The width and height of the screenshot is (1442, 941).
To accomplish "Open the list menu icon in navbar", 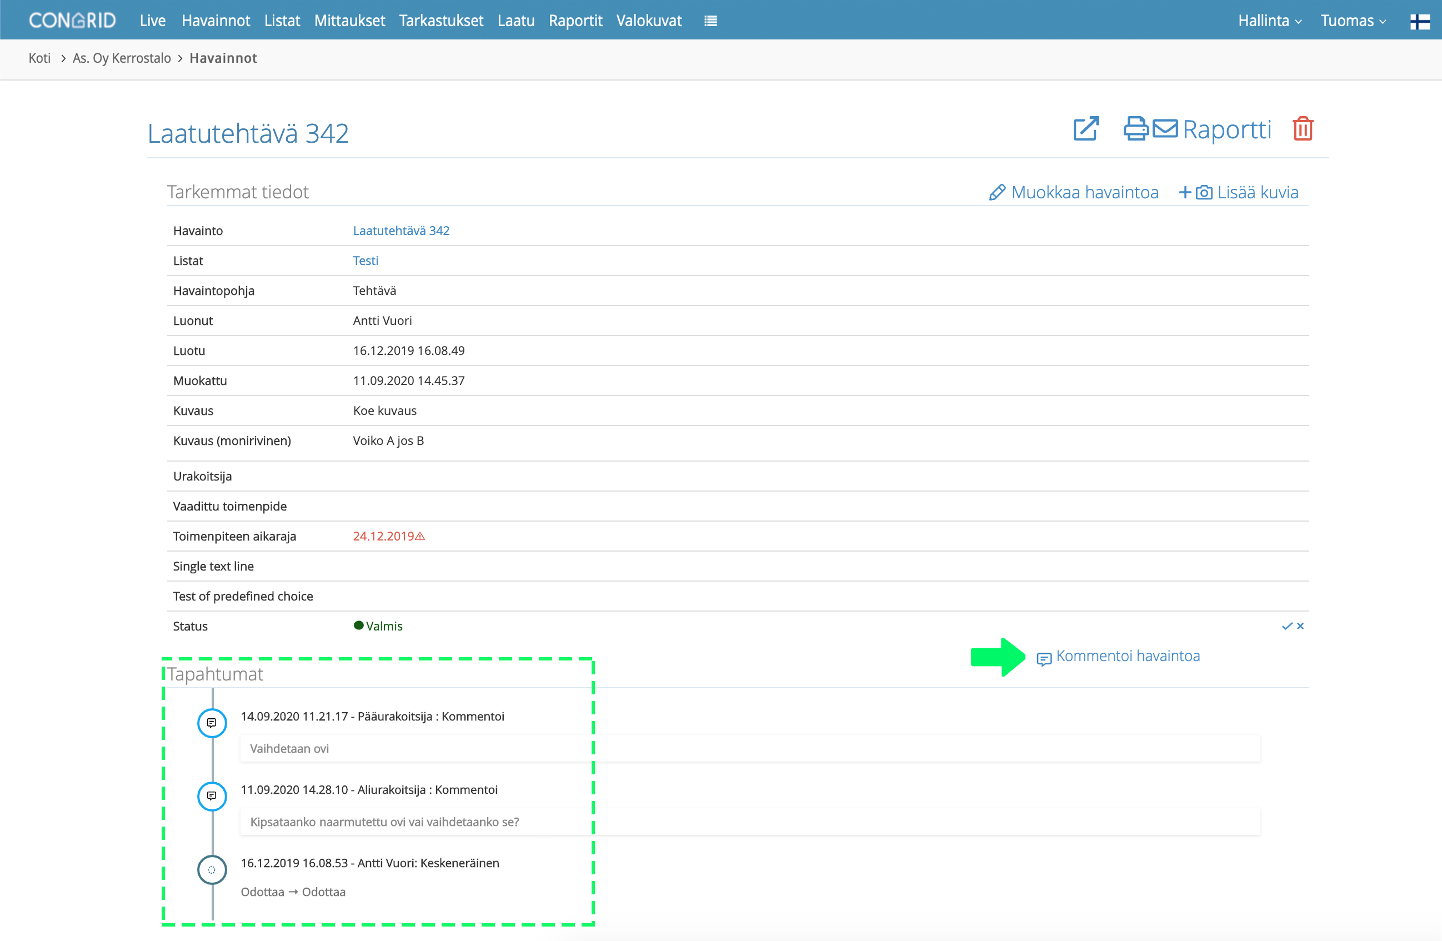I will (710, 21).
